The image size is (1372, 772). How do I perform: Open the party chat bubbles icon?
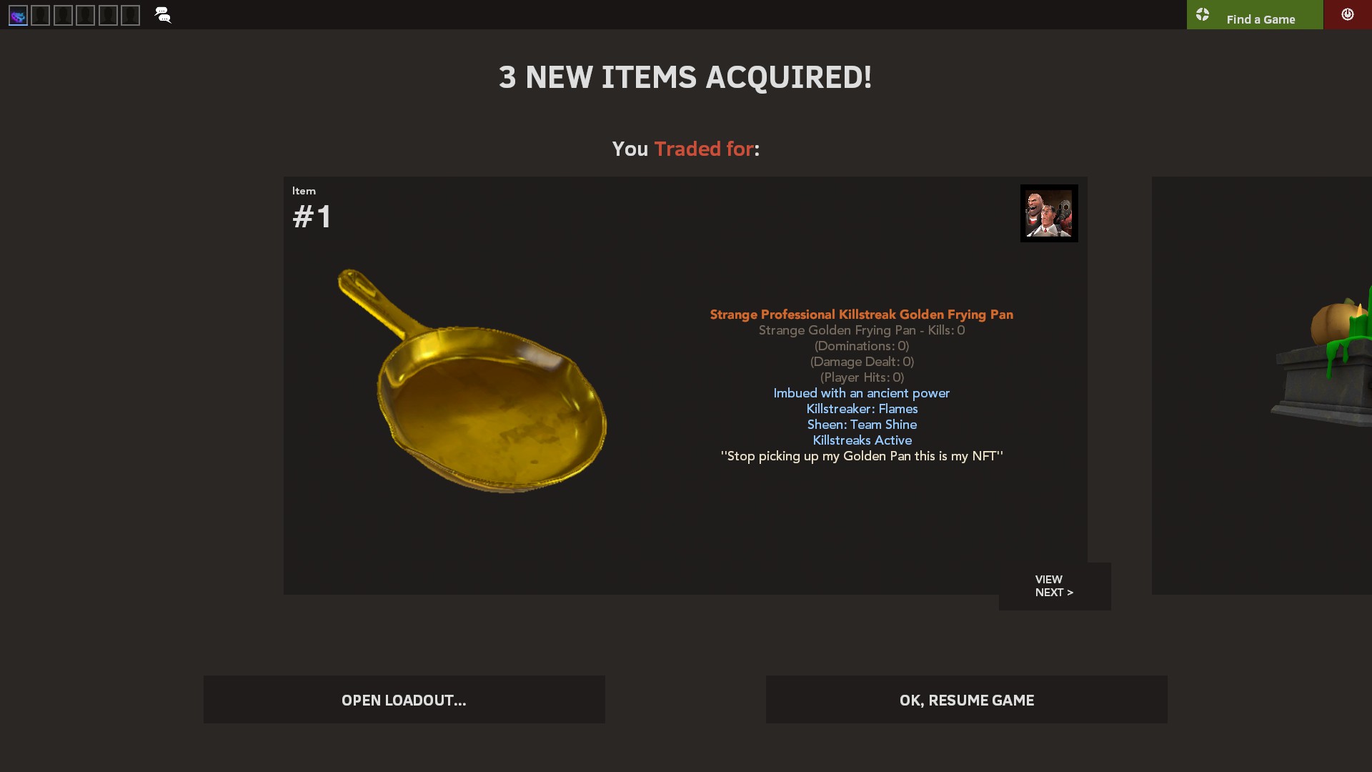click(163, 15)
